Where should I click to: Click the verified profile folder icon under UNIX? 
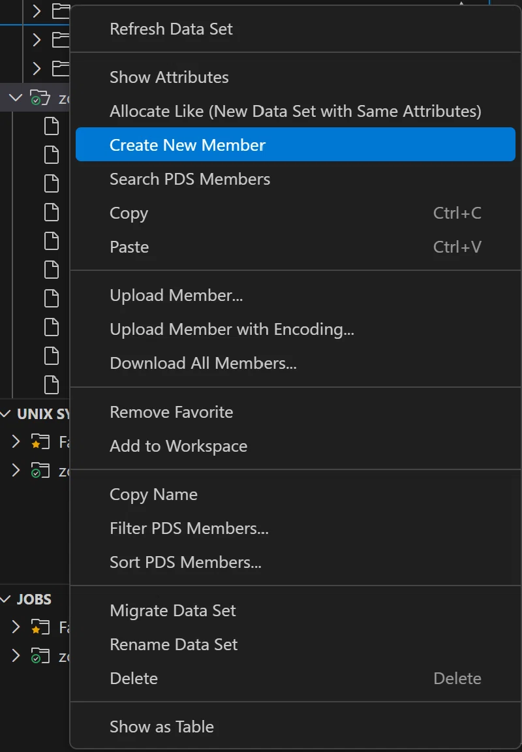point(40,471)
